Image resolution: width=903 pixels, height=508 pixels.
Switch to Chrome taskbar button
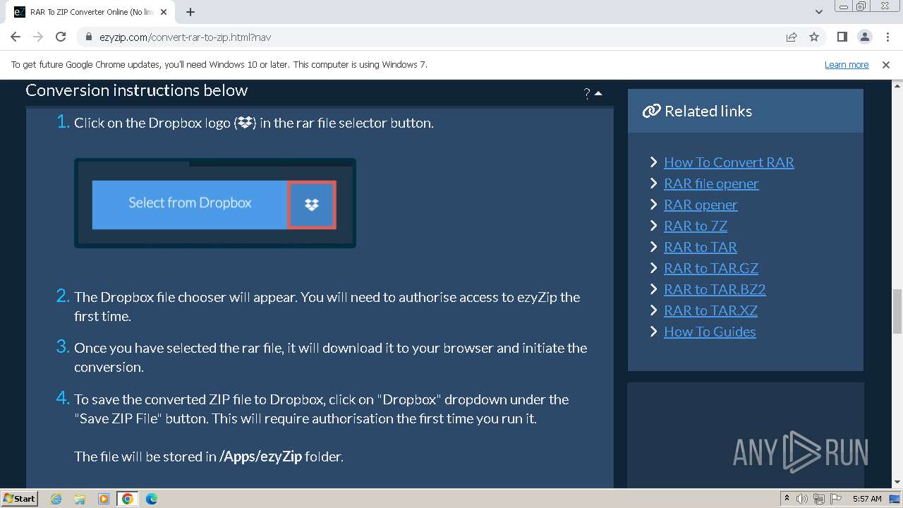pyautogui.click(x=128, y=499)
